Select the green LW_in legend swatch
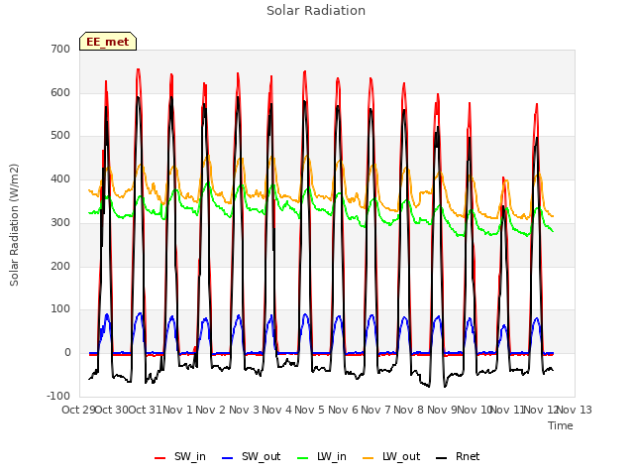 tap(303, 458)
